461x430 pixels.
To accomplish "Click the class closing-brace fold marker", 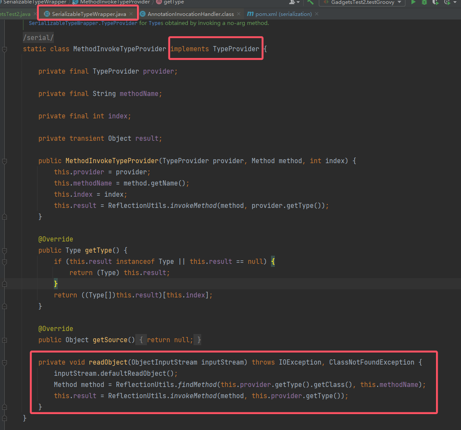I will pos(4,418).
